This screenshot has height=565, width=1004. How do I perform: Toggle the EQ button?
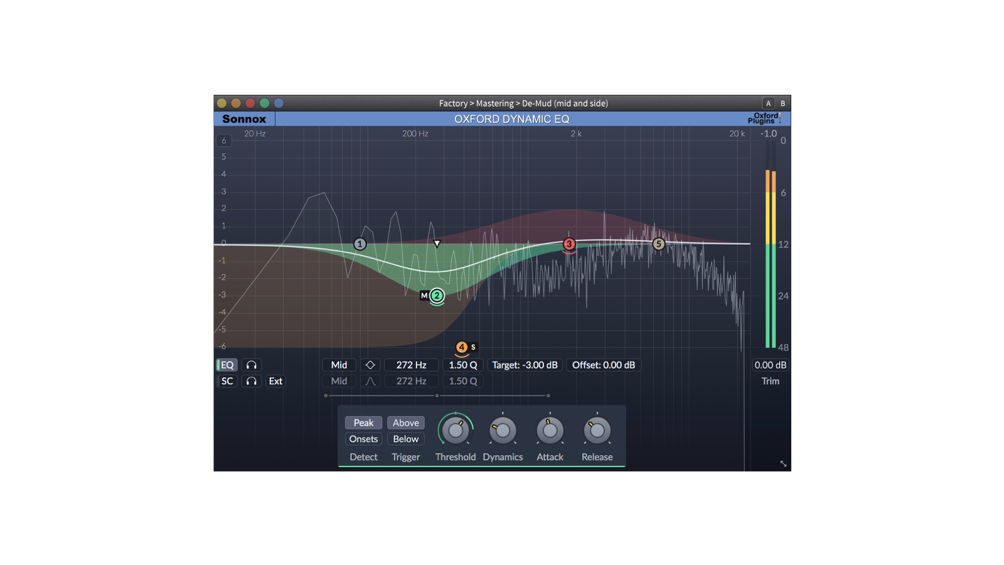(x=227, y=365)
